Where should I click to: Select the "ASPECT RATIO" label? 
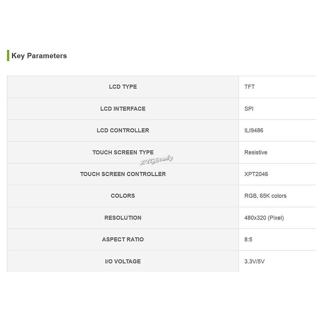click(x=123, y=240)
